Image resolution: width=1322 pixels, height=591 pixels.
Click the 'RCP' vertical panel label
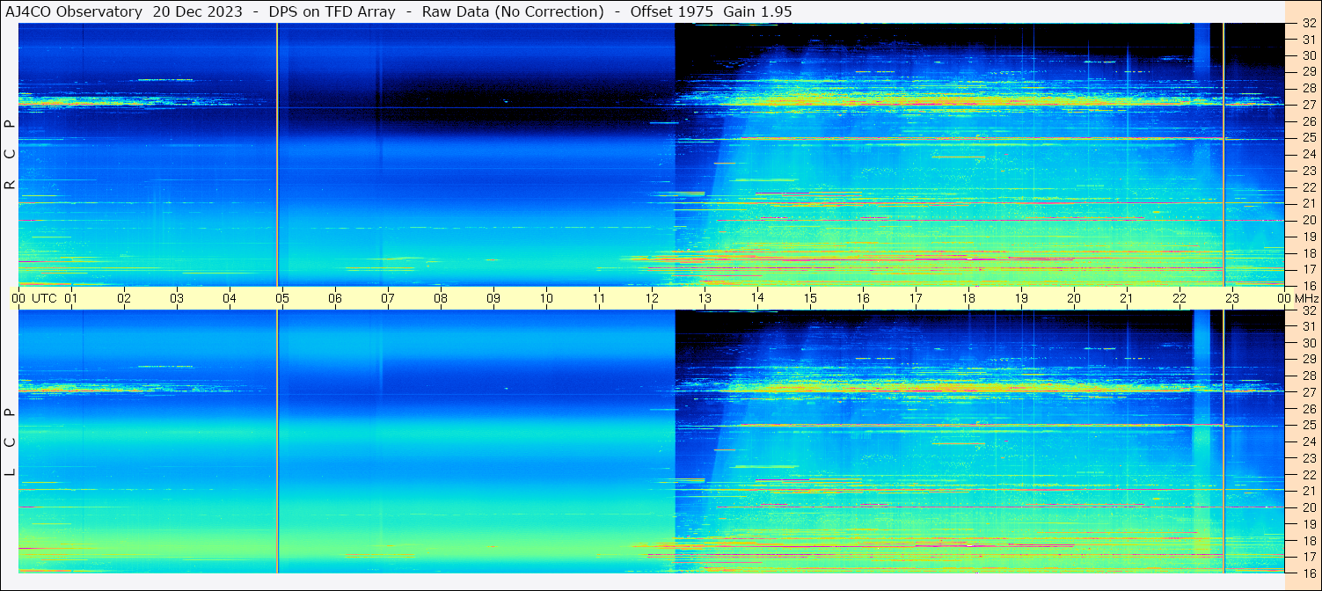click(11, 154)
